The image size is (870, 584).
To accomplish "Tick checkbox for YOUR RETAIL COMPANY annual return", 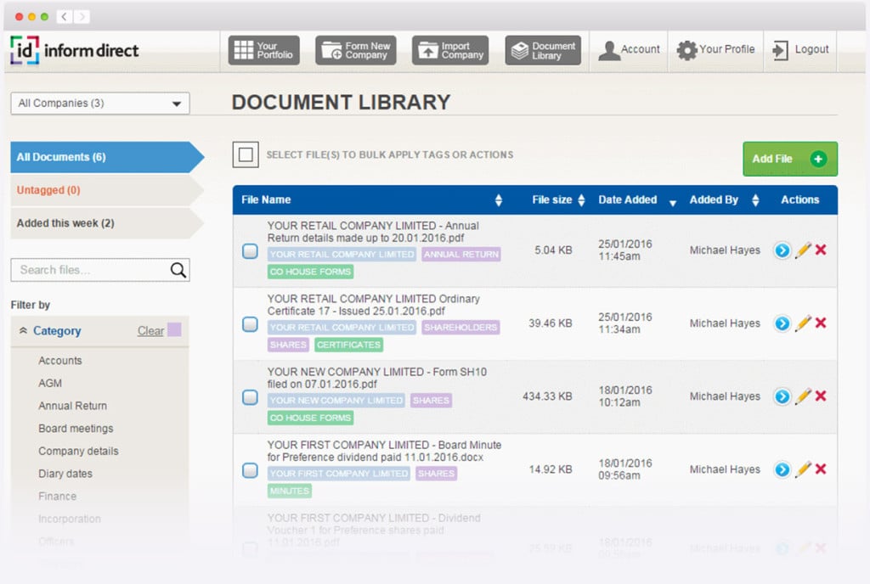I will (x=250, y=250).
